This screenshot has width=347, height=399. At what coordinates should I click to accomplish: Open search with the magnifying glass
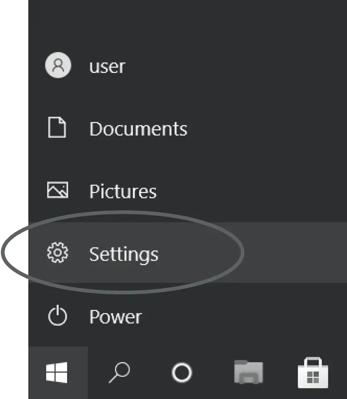(x=119, y=372)
